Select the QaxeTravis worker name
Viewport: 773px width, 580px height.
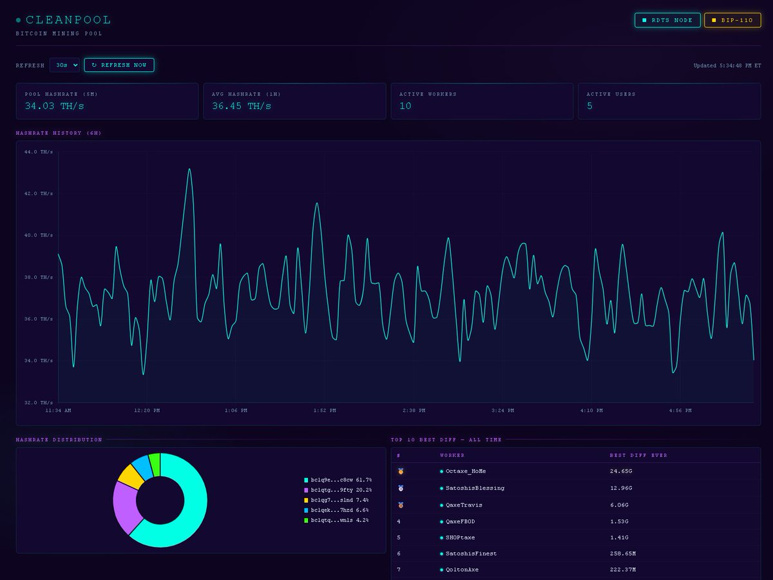464,505
